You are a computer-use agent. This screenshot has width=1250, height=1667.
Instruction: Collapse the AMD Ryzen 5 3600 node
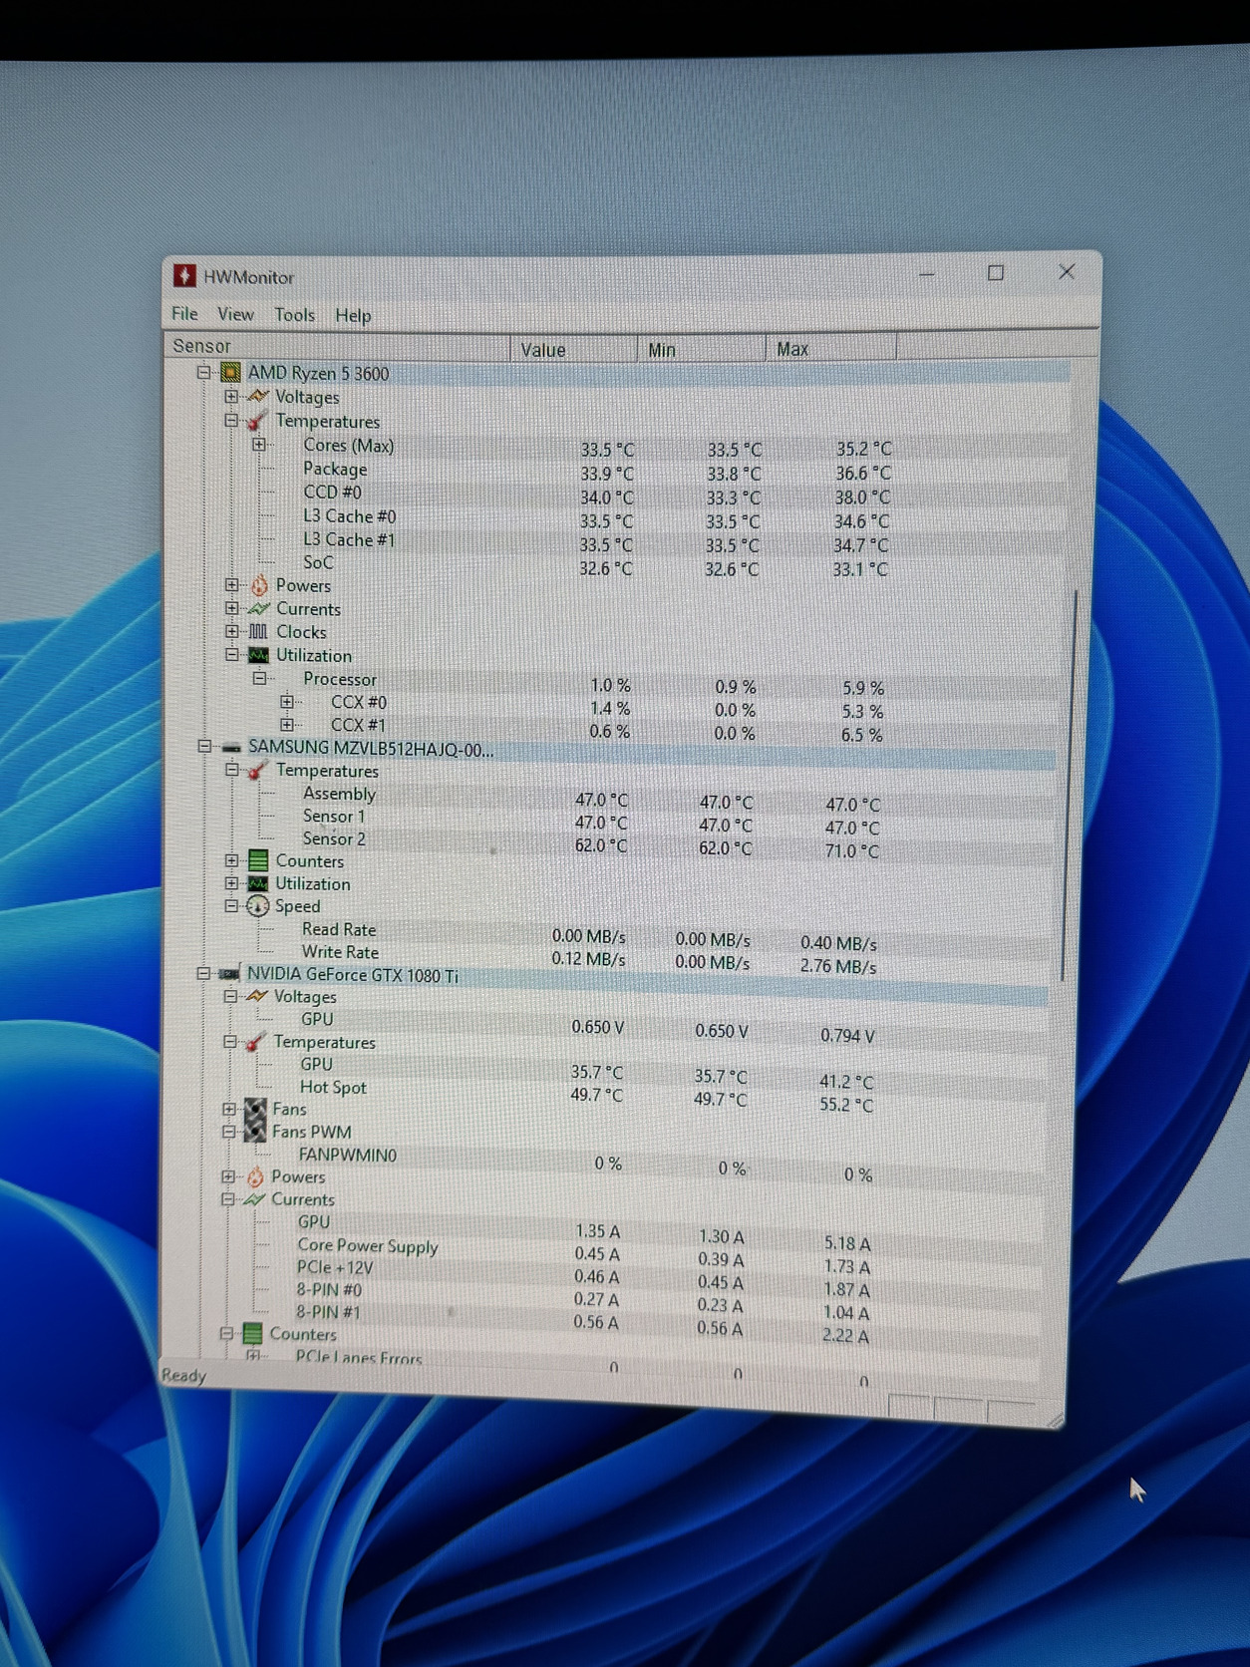click(x=204, y=373)
